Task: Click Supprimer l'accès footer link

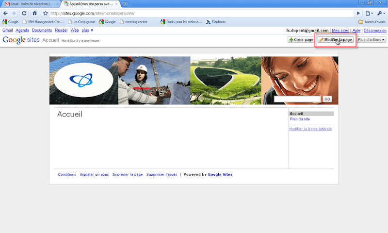Action: pyautogui.click(x=162, y=174)
